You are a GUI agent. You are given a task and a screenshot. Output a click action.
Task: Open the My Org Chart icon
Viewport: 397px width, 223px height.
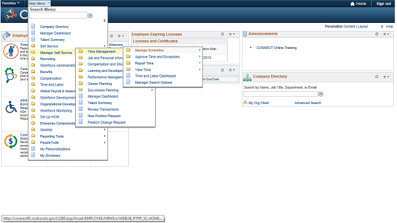pos(245,103)
